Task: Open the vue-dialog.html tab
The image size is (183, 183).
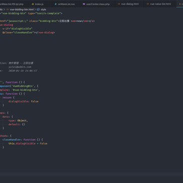Action: tap(130, 4)
